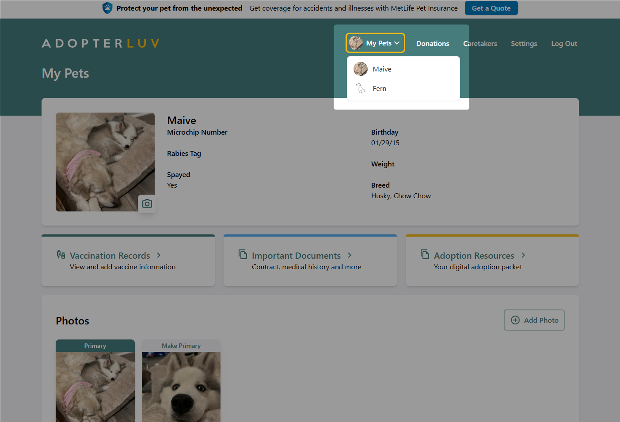Open the Settings navigation item
The height and width of the screenshot is (422, 620).
524,43
